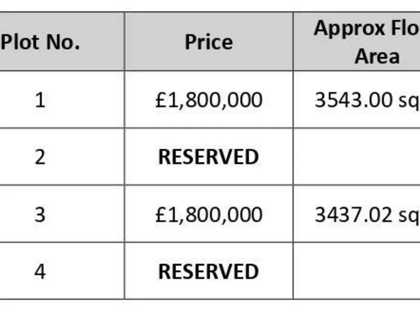Click the empty floor area cell for plot 4
The height and width of the screenshot is (315, 420).
point(357,271)
